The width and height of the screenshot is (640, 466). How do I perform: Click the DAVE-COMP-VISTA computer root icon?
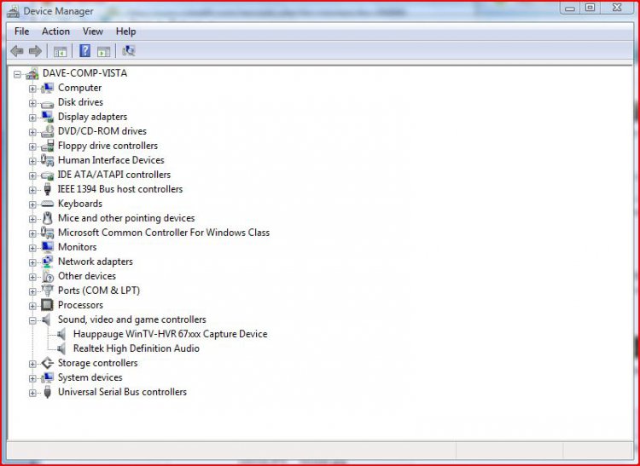pos(32,73)
